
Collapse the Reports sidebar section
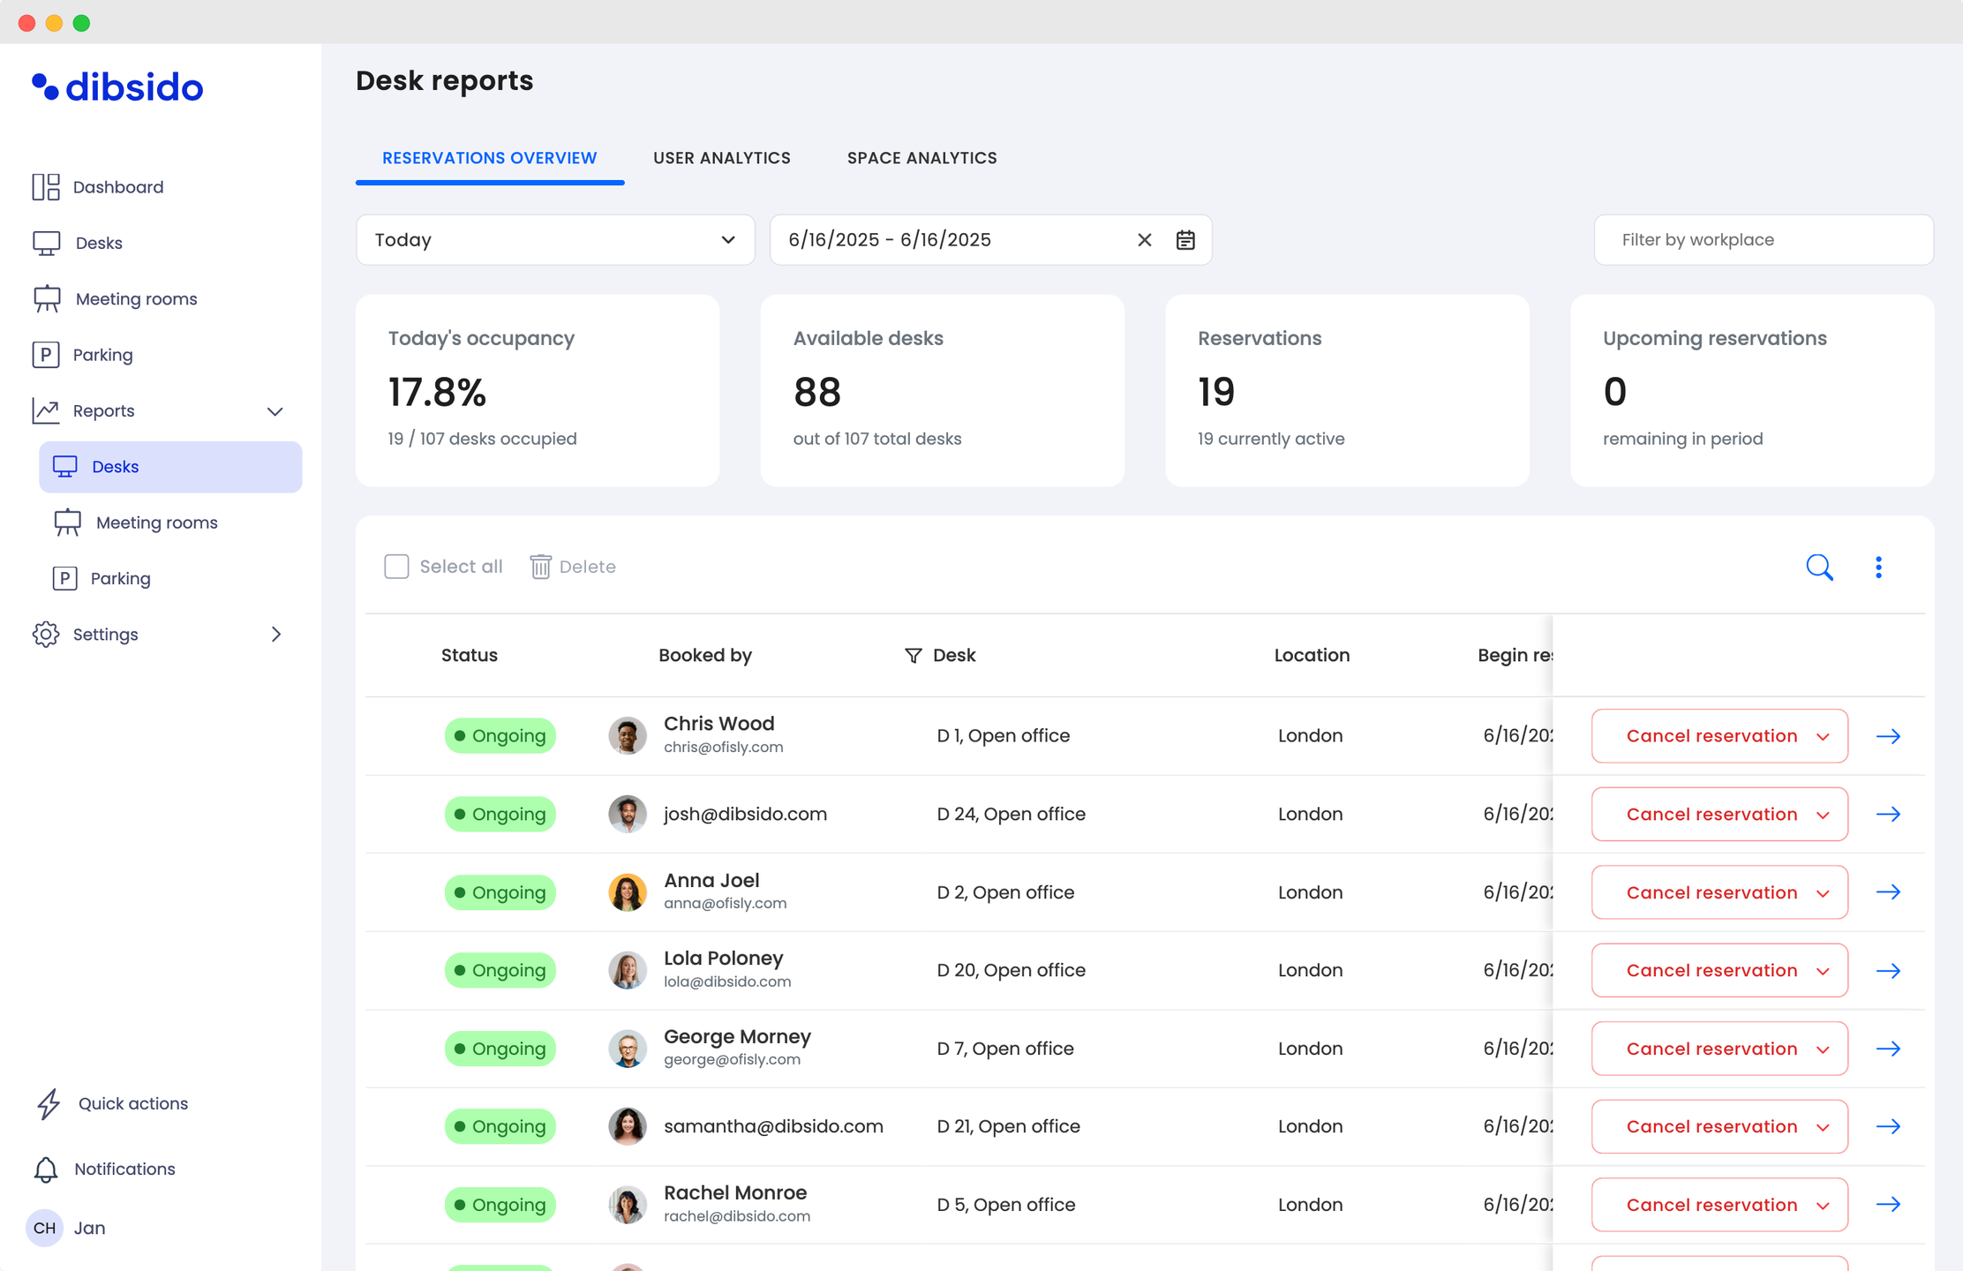[275, 411]
